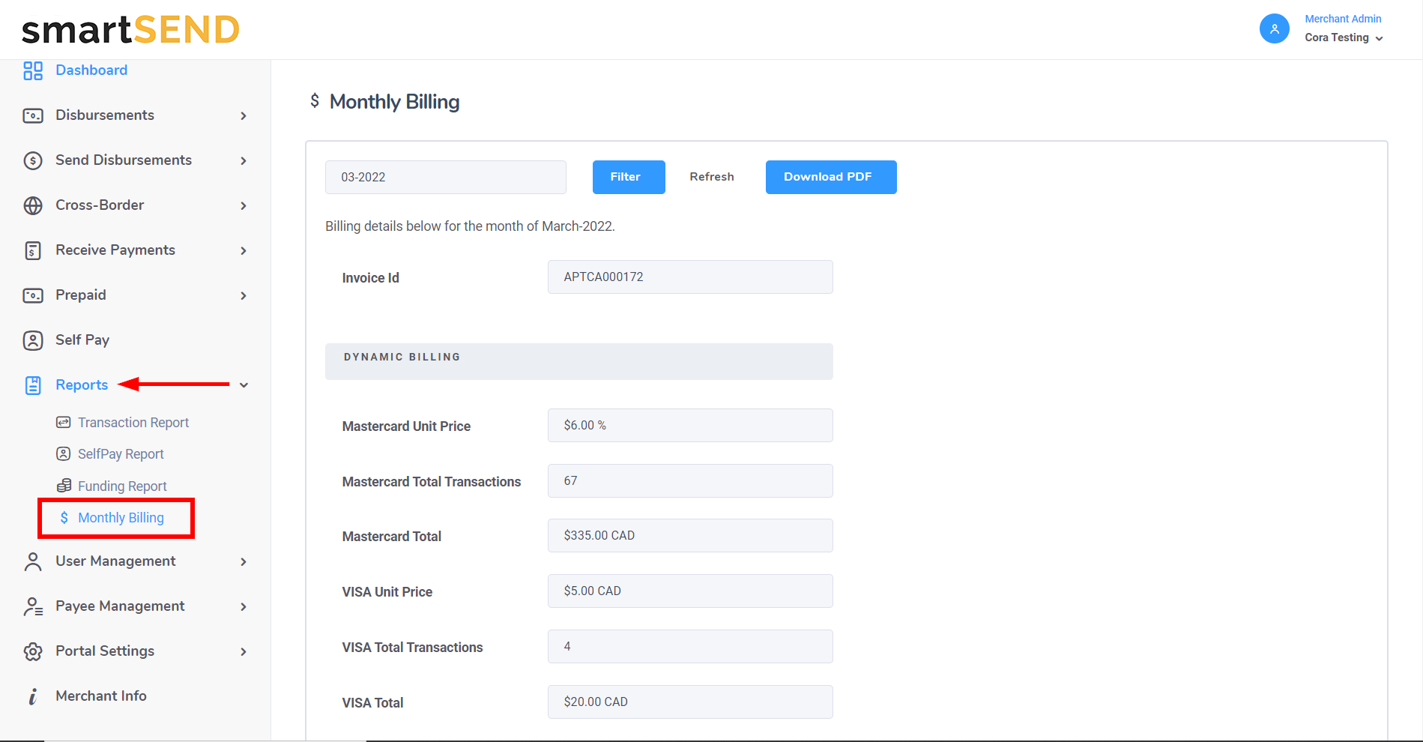Expand the Send Disbursements chevron

[x=244, y=160]
